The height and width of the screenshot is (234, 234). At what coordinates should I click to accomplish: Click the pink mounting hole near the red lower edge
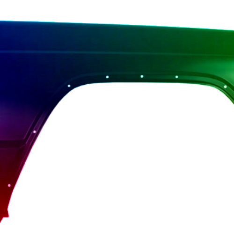coord(9,185)
